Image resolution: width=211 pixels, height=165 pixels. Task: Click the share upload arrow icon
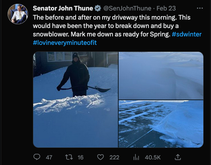(x=178, y=157)
